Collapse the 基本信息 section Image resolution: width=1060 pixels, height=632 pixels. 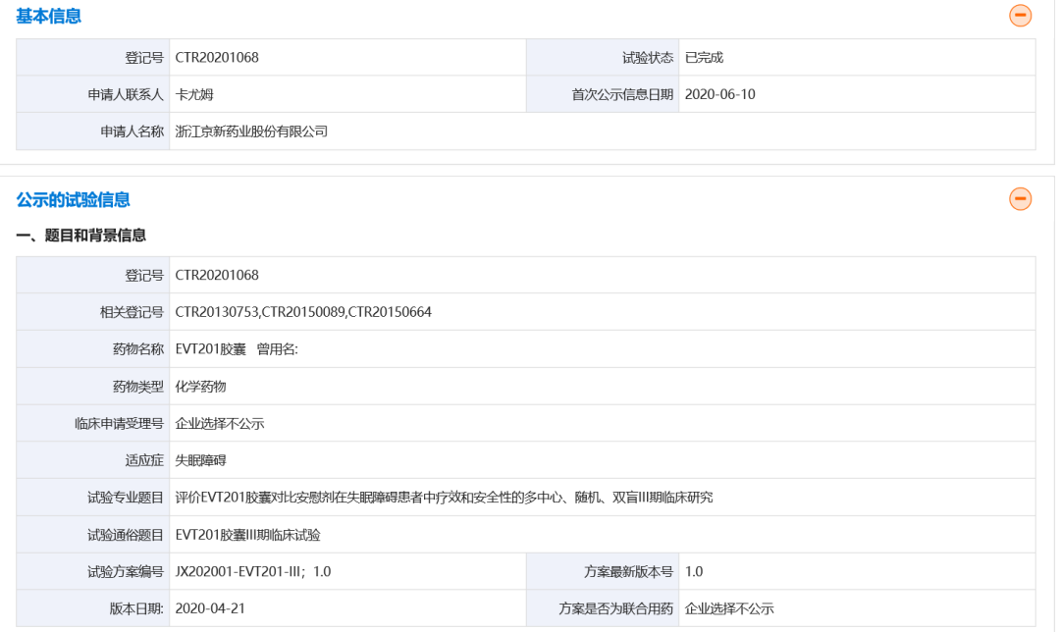[x=1020, y=16]
